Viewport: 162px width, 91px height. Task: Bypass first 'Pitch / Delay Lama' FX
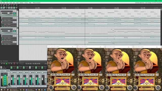pos(3,26)
